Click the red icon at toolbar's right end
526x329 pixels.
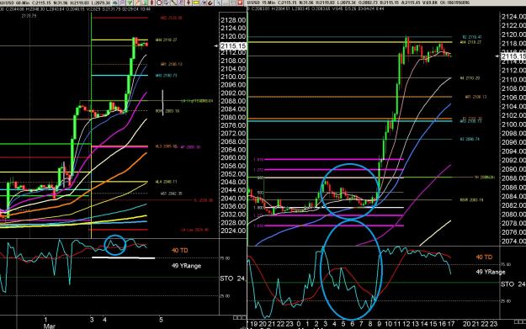click(x=240, y=3)
